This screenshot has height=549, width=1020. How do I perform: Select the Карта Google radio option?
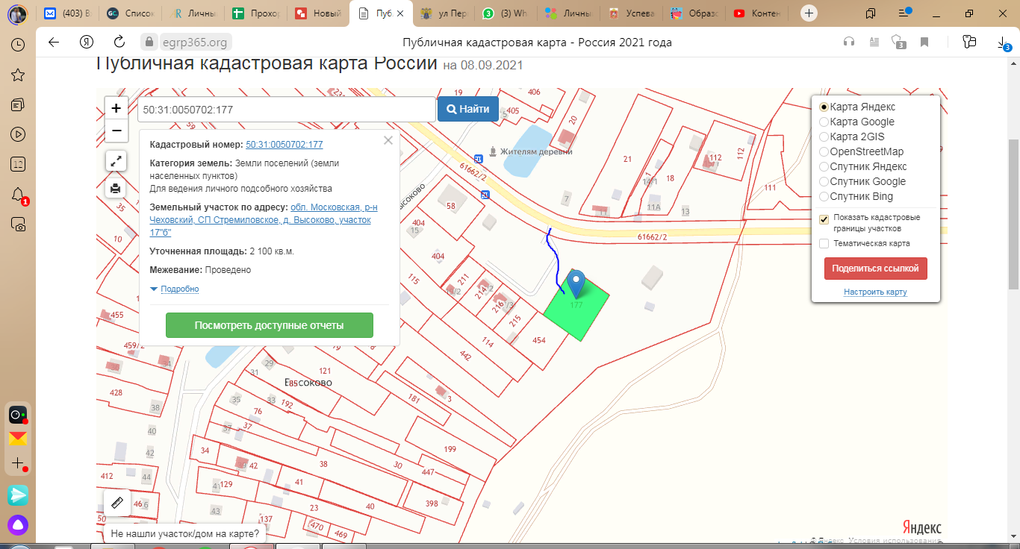(x=824, y=122)
